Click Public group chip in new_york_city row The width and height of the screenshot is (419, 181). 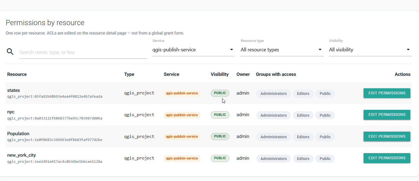(x=325, y=159)
